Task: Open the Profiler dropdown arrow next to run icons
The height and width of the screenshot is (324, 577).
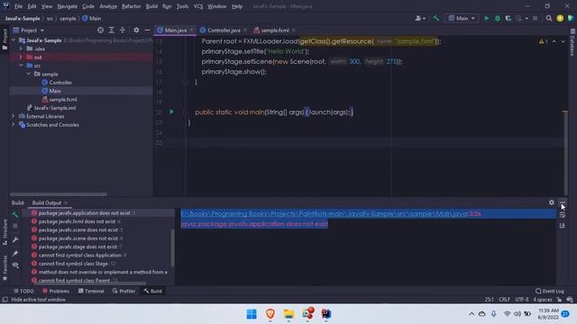Action: tap(527, 18)
